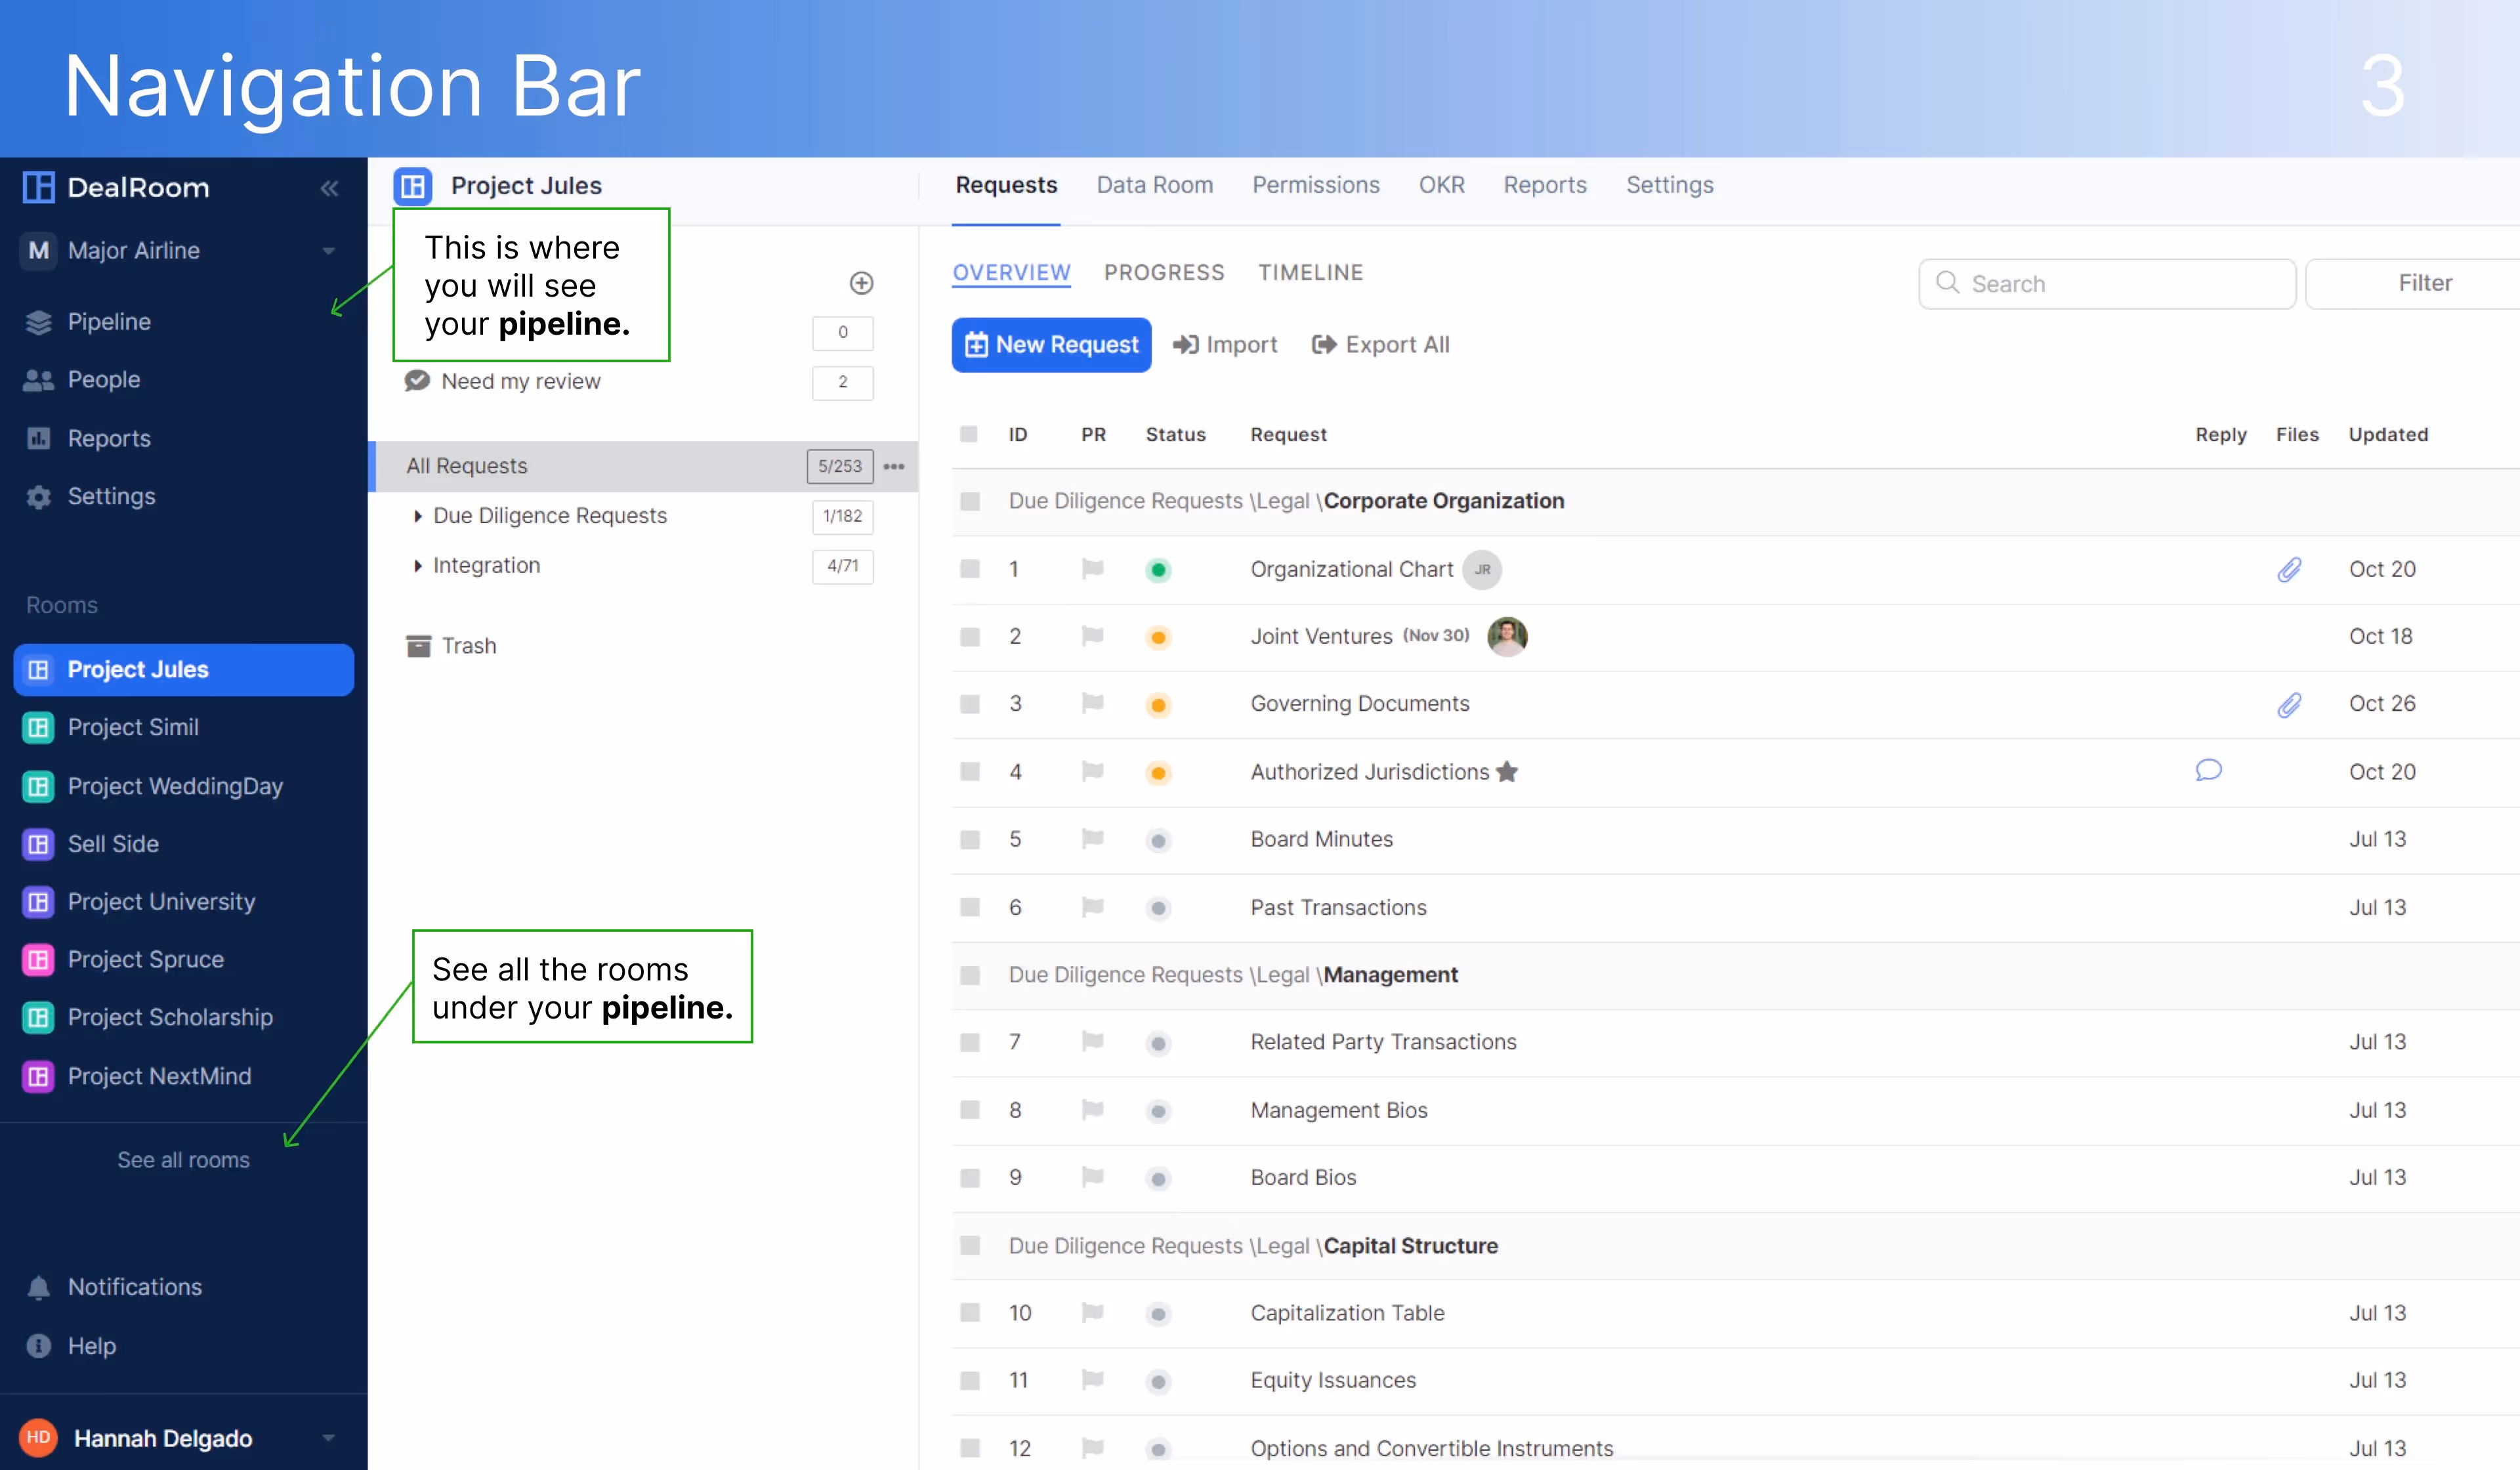
Task: Select all requests with the header checkbox
Action: [969, 434]
